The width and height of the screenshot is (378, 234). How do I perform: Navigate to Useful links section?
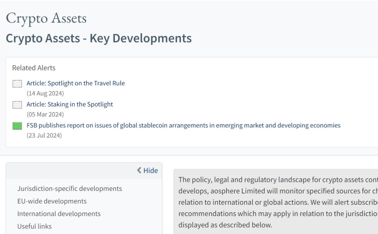tap(34, 226)
